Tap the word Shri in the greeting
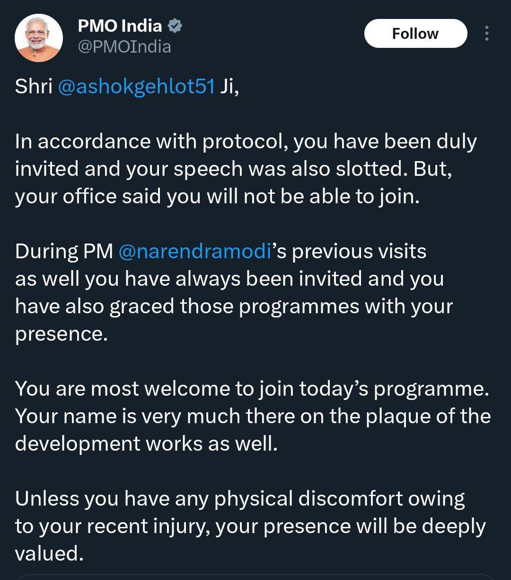The height and width of the screenshot is (580, 511). pos(34,87)
